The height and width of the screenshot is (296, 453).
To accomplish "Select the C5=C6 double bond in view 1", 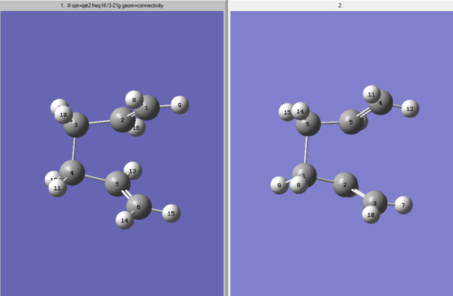I will coord(126,194).
